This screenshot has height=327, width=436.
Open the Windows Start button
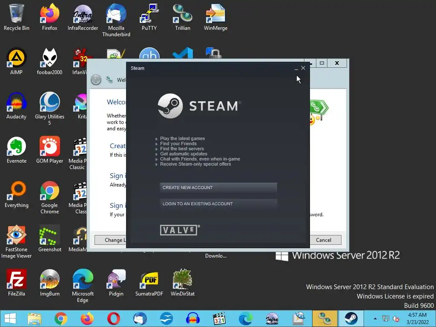click(x=10, y=318)
